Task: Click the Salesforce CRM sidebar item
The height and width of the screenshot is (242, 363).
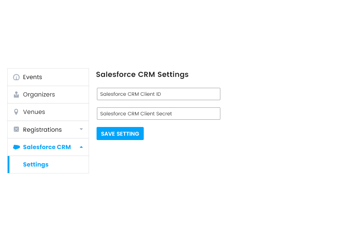Action: [x=46, y=147]
